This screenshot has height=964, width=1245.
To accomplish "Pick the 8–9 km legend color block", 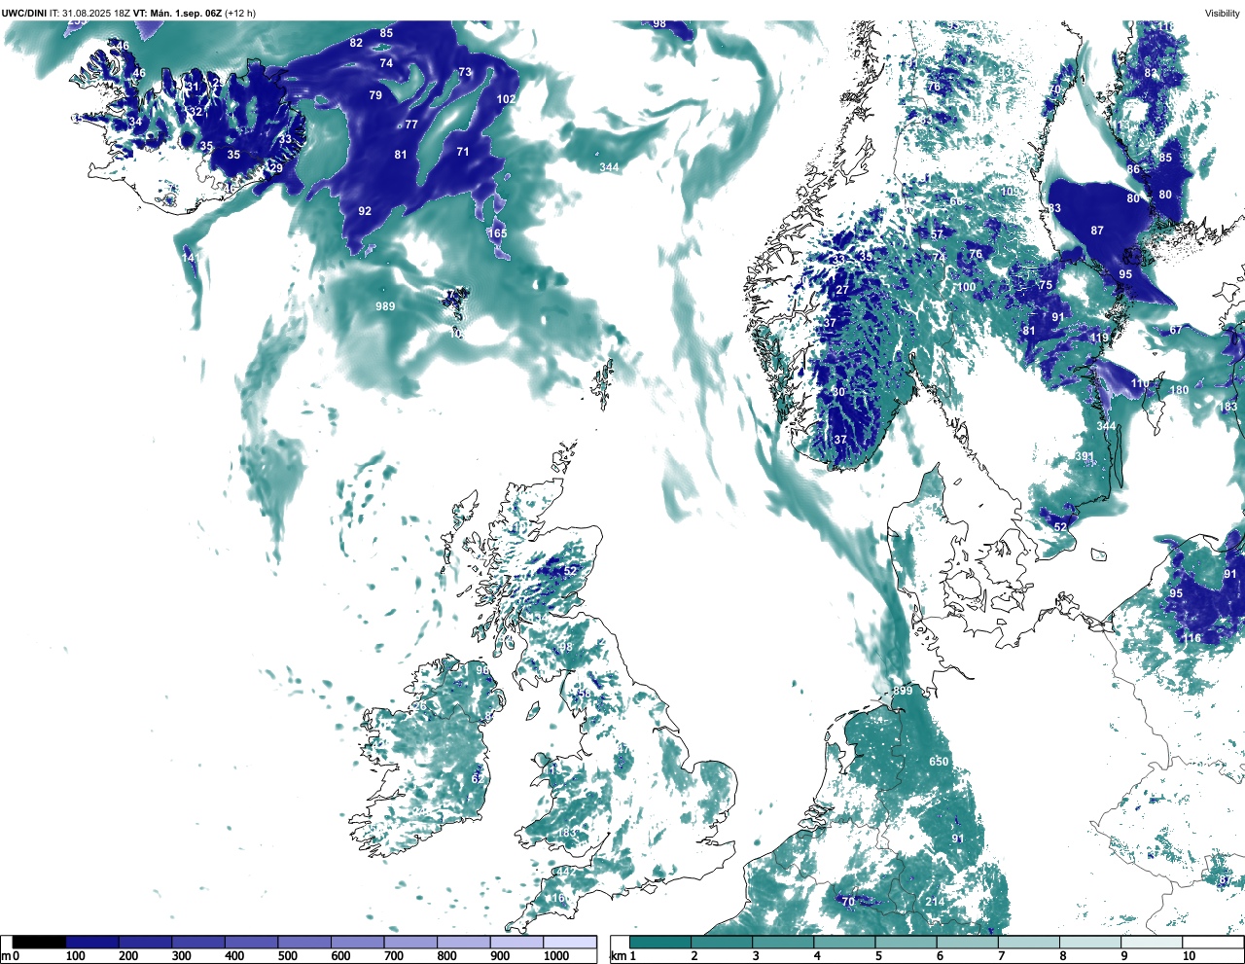I will coord(1091,942).
